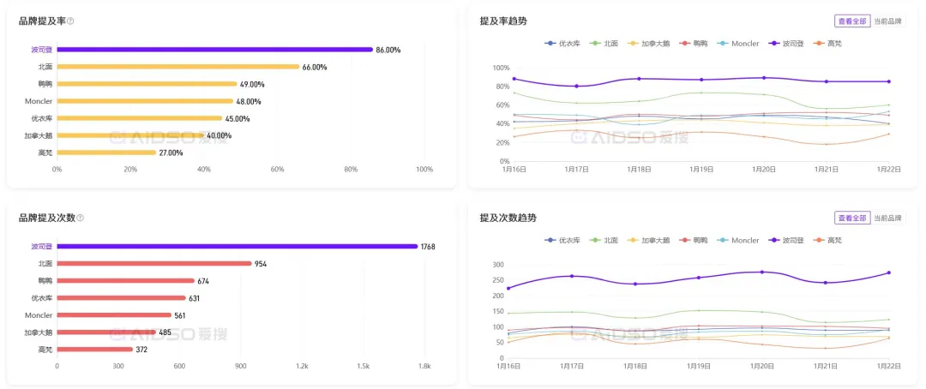This screenshot has width=926, height=389.
Task: Switch to 当前品牌 in 提及率趋势 panel
Action: (x=887, y=21)
